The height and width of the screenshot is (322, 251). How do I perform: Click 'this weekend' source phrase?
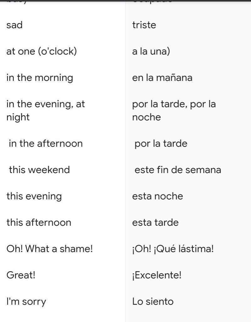click(x=39, y=170)
